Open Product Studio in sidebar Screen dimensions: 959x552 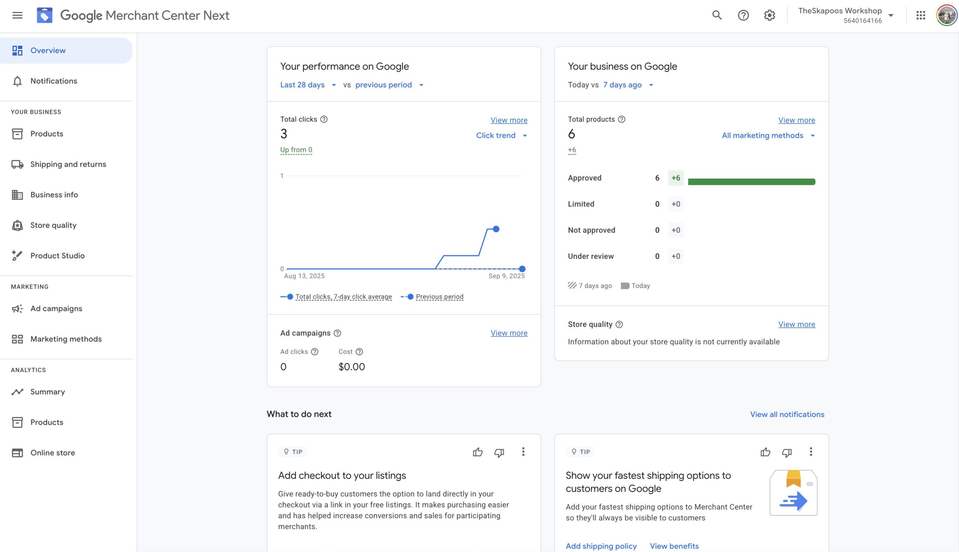tap(57, 256)
